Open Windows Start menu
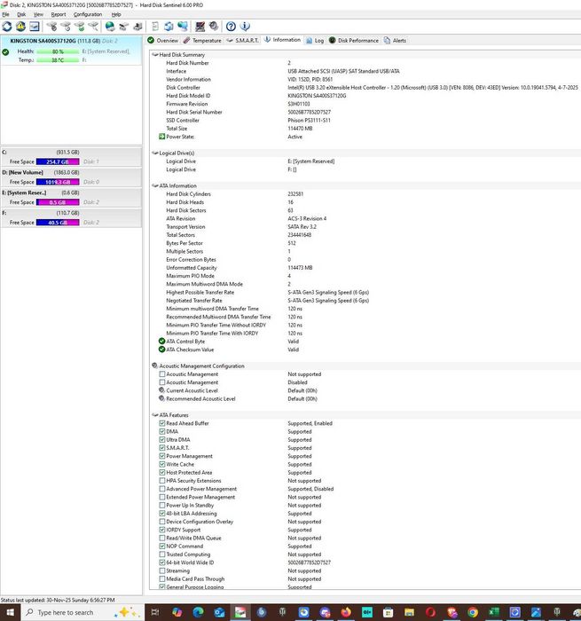Image resolution: width=581 pixels, height=621 pixels. tap(10, 612)
